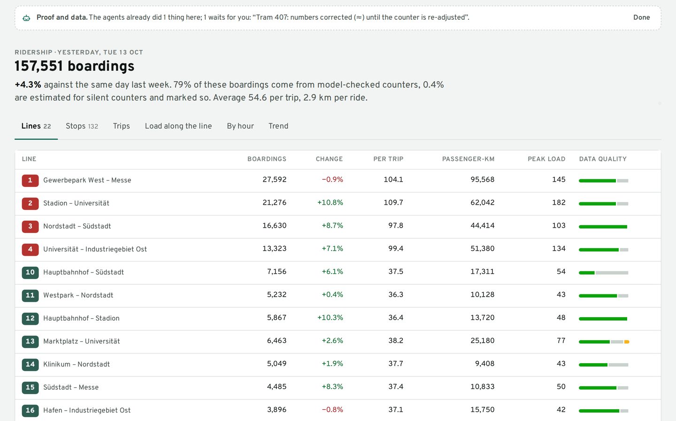Click the Hafen – Industriegebiet Ost line name
Viewport: 676px width, 421px height.
coord(87,410)
